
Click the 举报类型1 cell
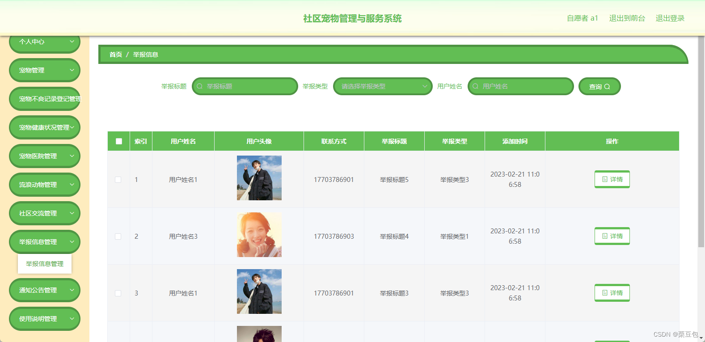pos(455,236)
